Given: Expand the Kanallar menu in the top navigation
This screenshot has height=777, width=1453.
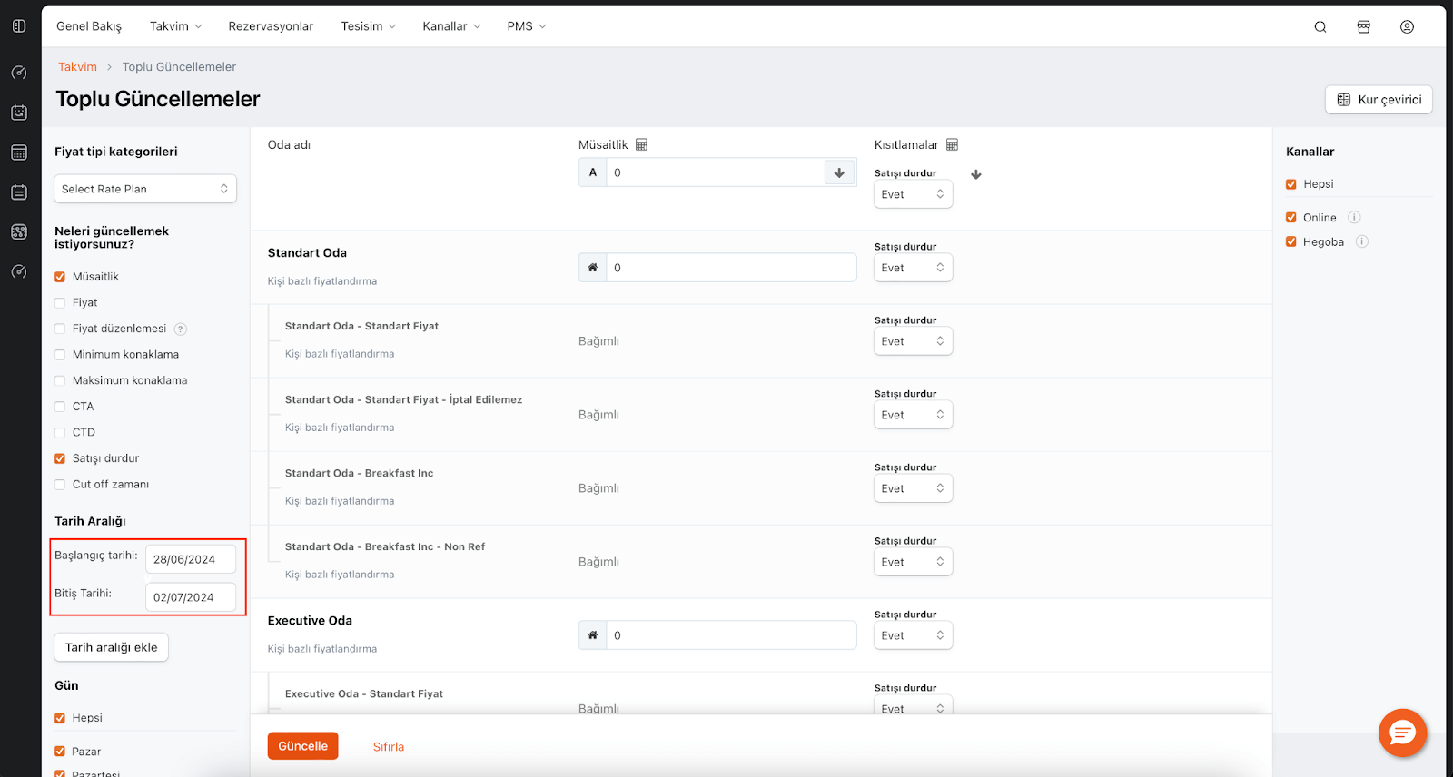Looking at the screenshot, I should [451, 26].
